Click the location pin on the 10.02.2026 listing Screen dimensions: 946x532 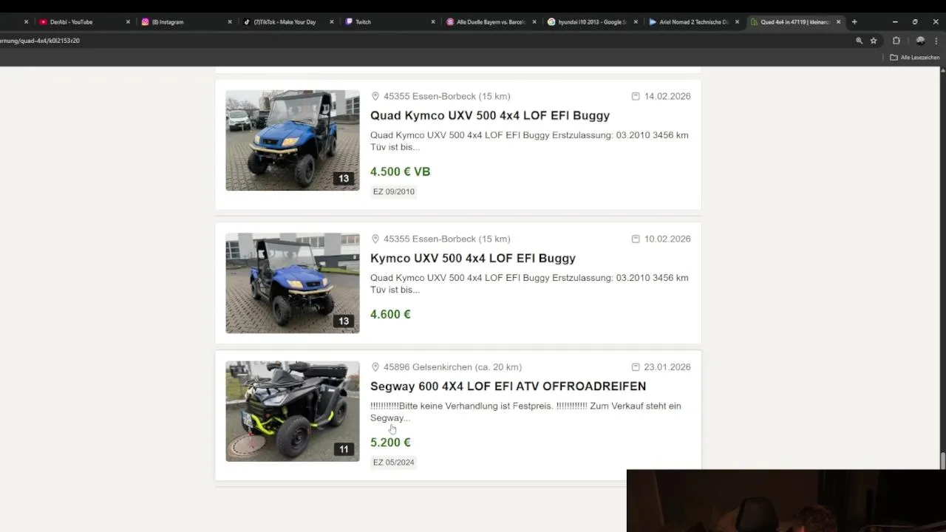[375, 239]
